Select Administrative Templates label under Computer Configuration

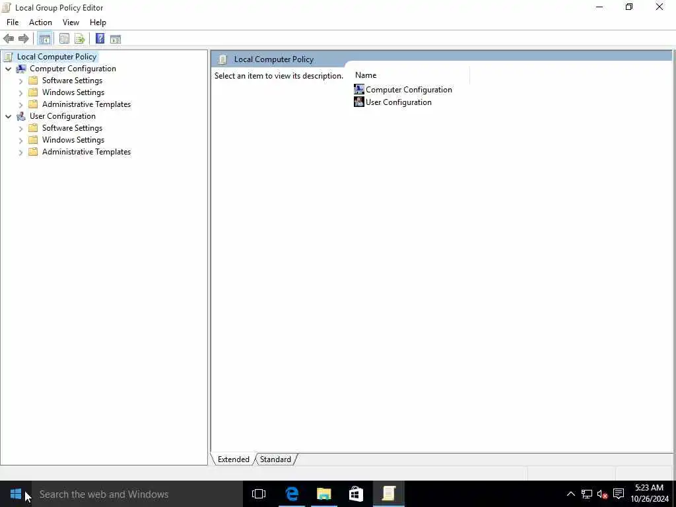(86, 104)
